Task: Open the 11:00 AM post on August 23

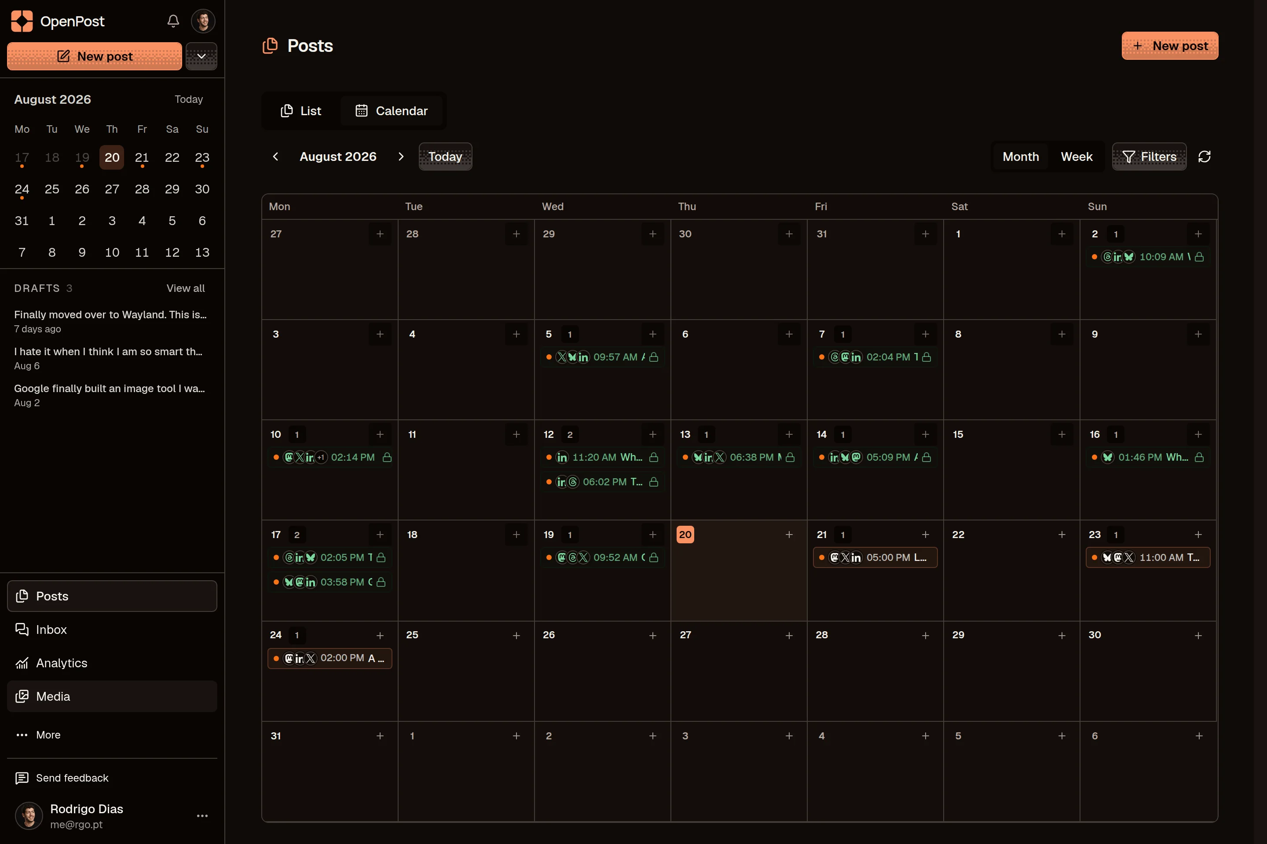Action: (x=1147, y=557)
